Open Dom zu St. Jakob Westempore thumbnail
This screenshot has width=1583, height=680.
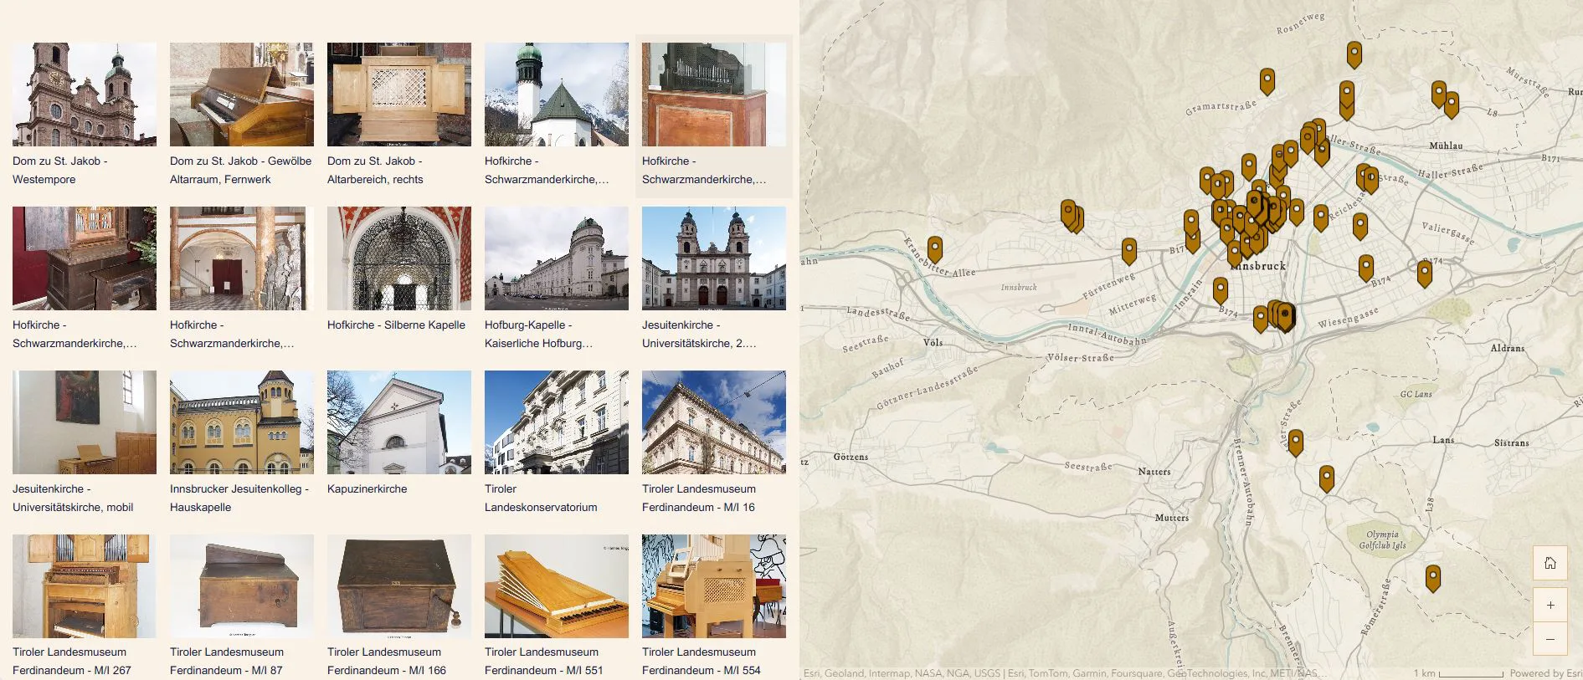pyautogui.click(x=84, y=95)
